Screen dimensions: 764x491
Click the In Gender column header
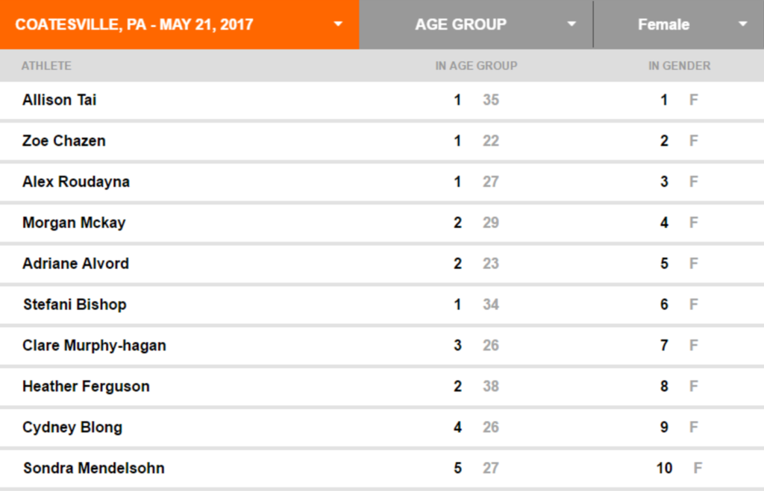click(679, 66)
